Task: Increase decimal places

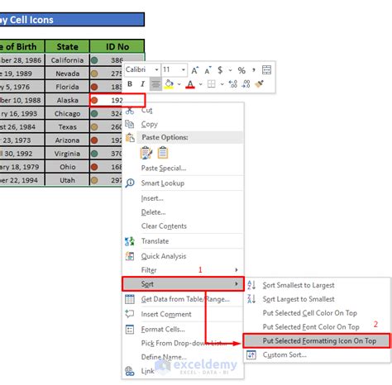Action: (x=233, y=84)
